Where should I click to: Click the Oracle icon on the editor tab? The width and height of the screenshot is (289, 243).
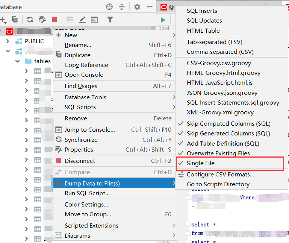click(164, 7)
